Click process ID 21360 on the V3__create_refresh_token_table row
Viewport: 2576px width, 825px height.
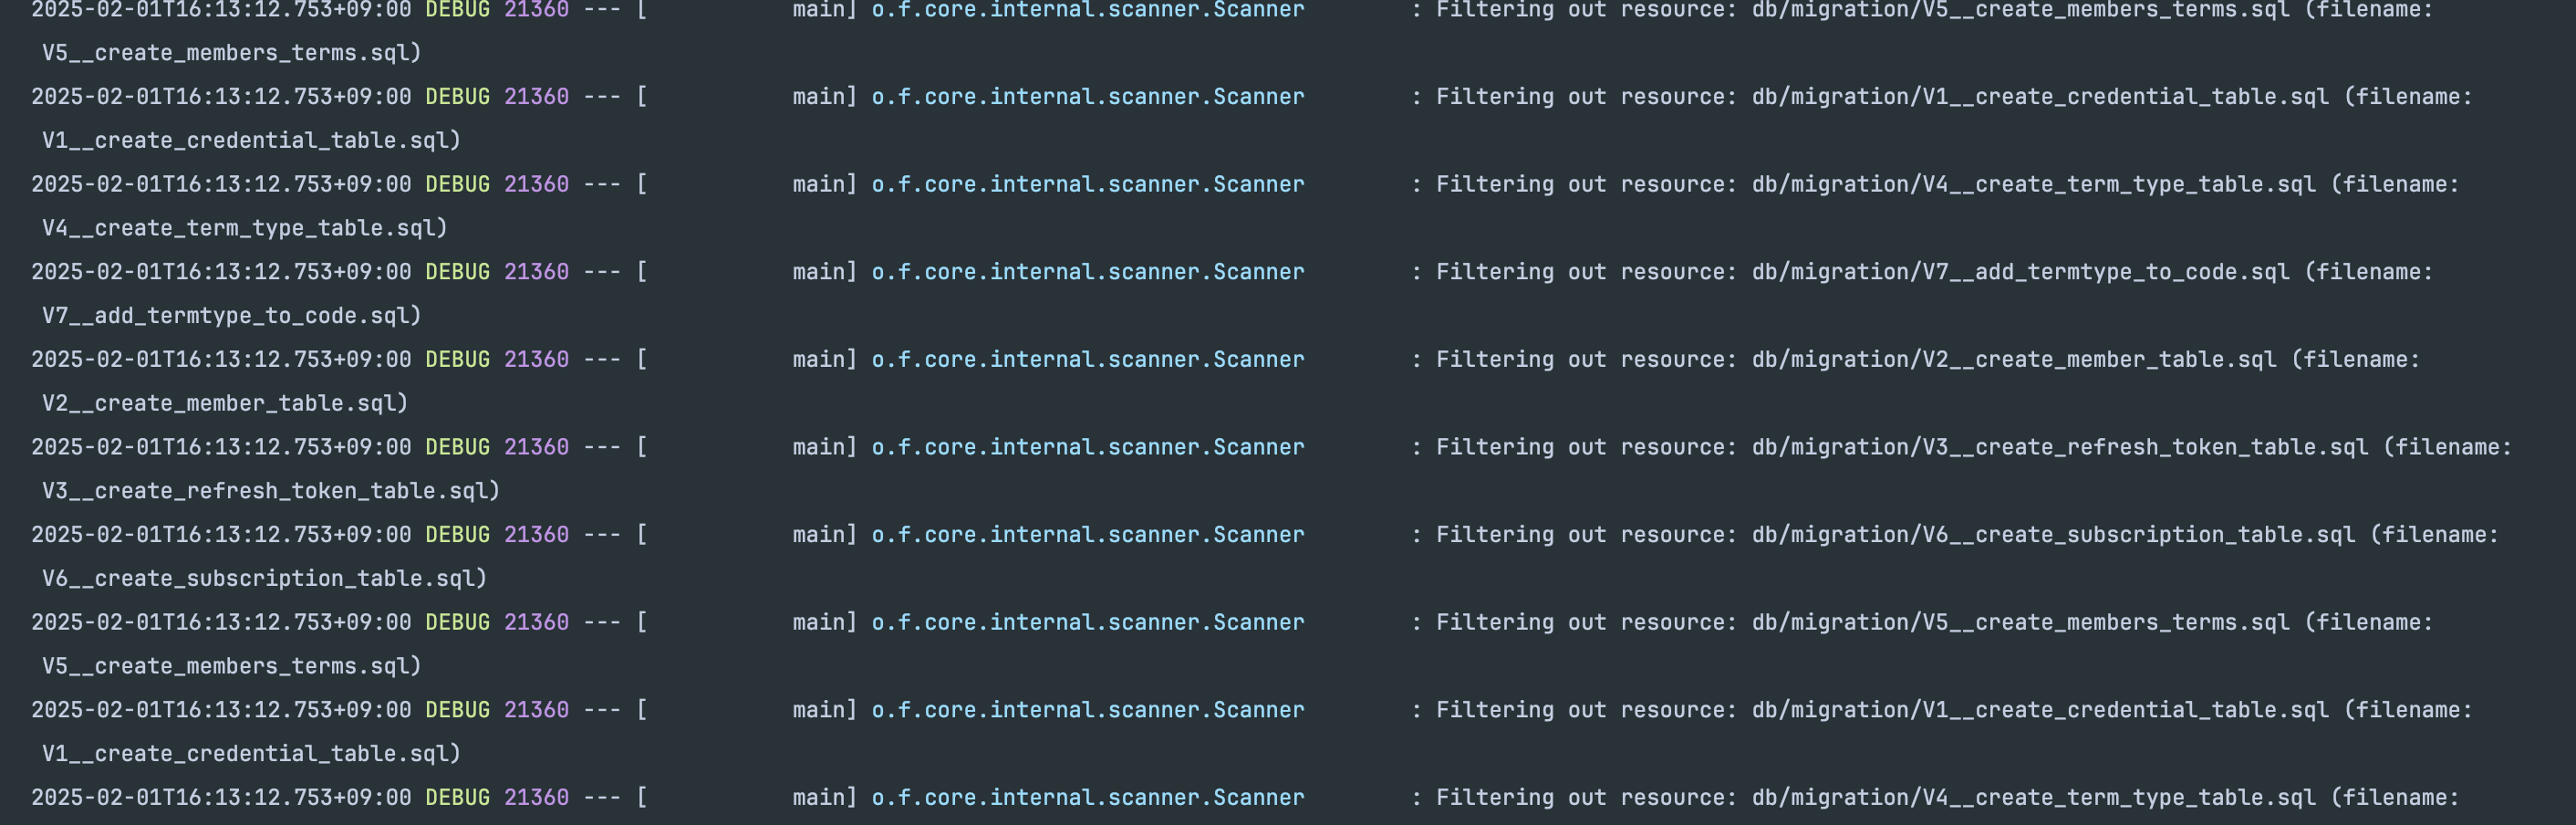coord(536,447)
